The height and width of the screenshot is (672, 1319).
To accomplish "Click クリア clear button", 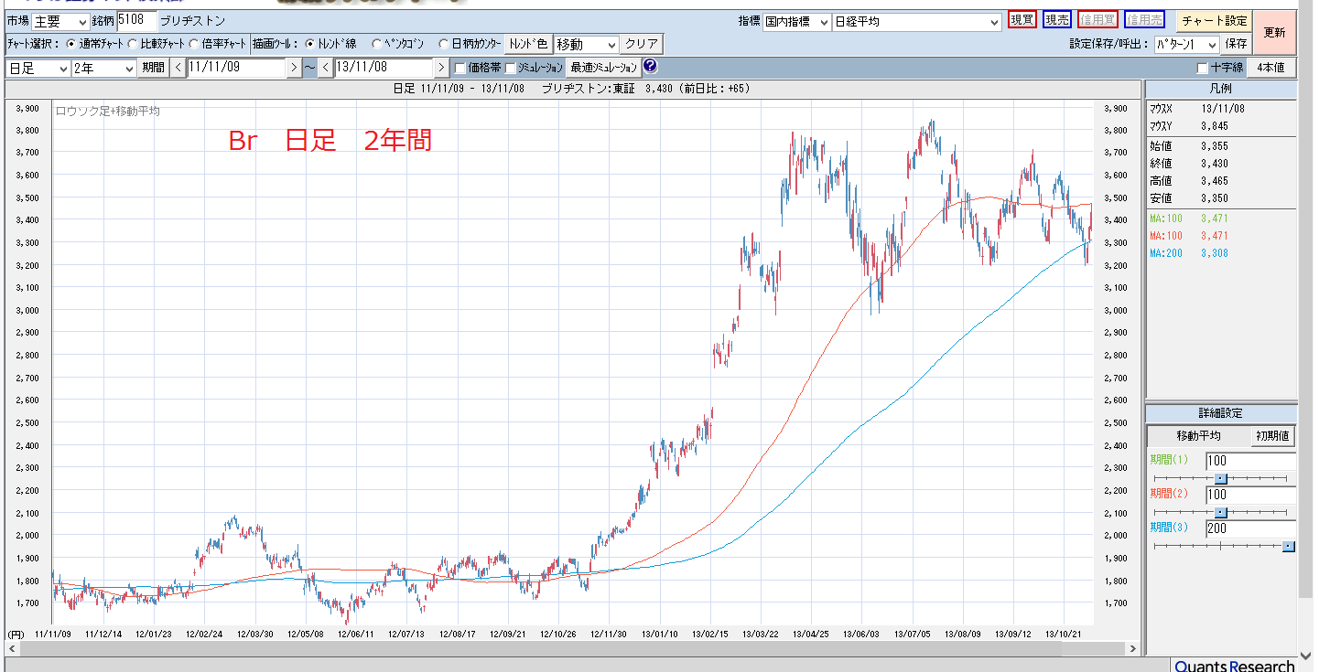I will pos(642,44).
